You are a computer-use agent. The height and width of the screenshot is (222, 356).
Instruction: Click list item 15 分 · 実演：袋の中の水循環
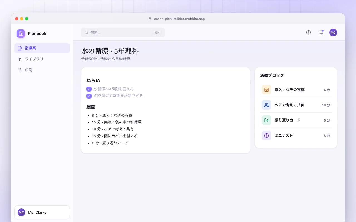(117, 122)
